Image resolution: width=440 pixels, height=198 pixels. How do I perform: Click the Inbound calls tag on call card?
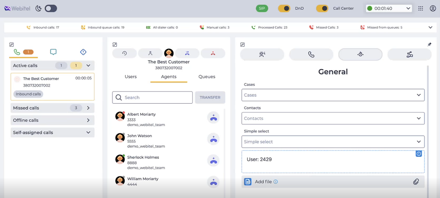point(28,94)
